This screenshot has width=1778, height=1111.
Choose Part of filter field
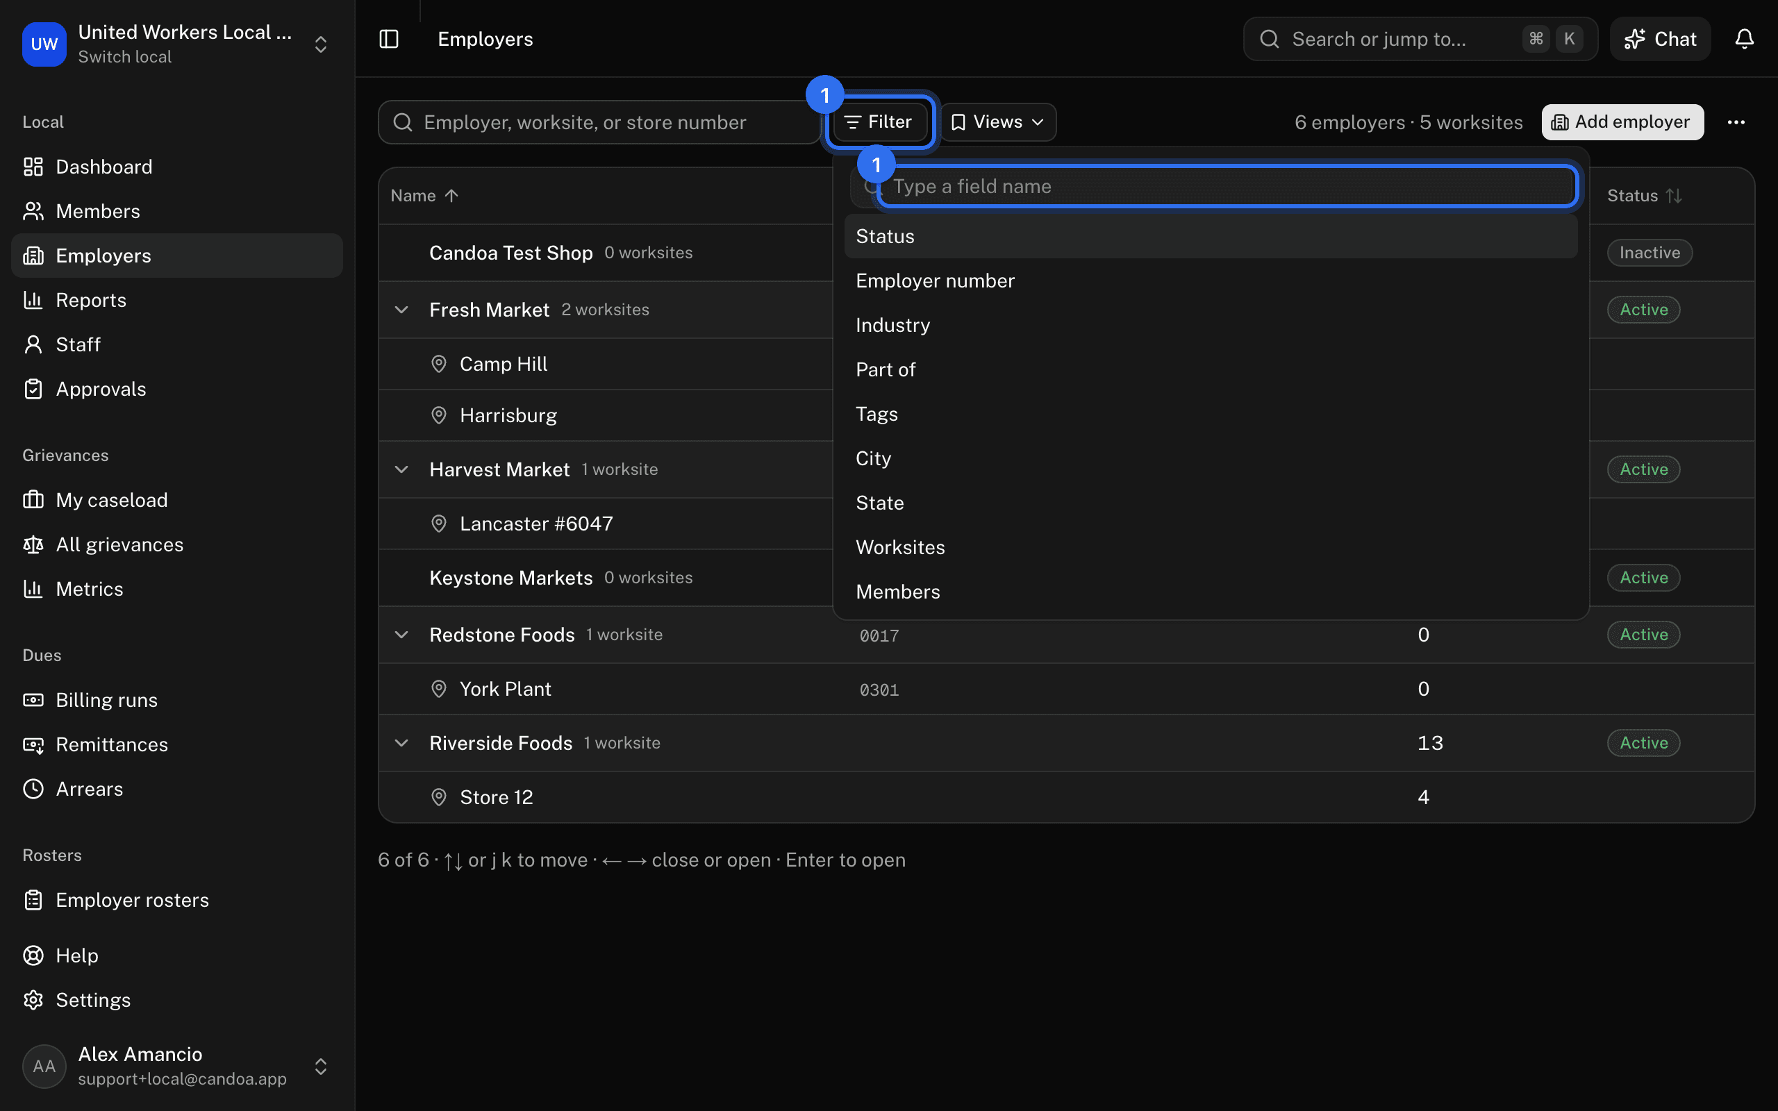(1210, 369)
